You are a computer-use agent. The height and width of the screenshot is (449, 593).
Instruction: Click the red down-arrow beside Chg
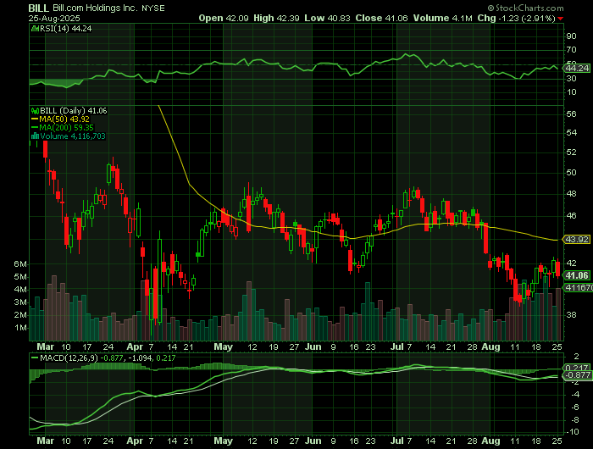pos(560,19)
